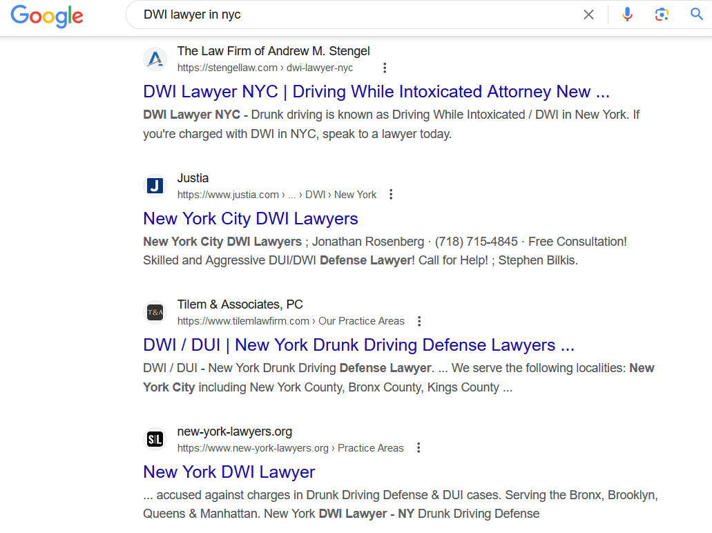This screenshot has height=533, width=712.
Task: Clear the search query with the X icon
Action: (x=588, y=14)
